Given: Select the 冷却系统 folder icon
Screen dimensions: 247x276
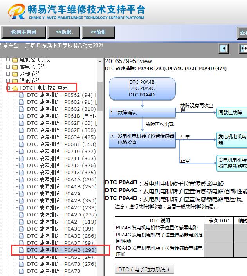Looking at the screenshot, I should (x=15, y=74).
